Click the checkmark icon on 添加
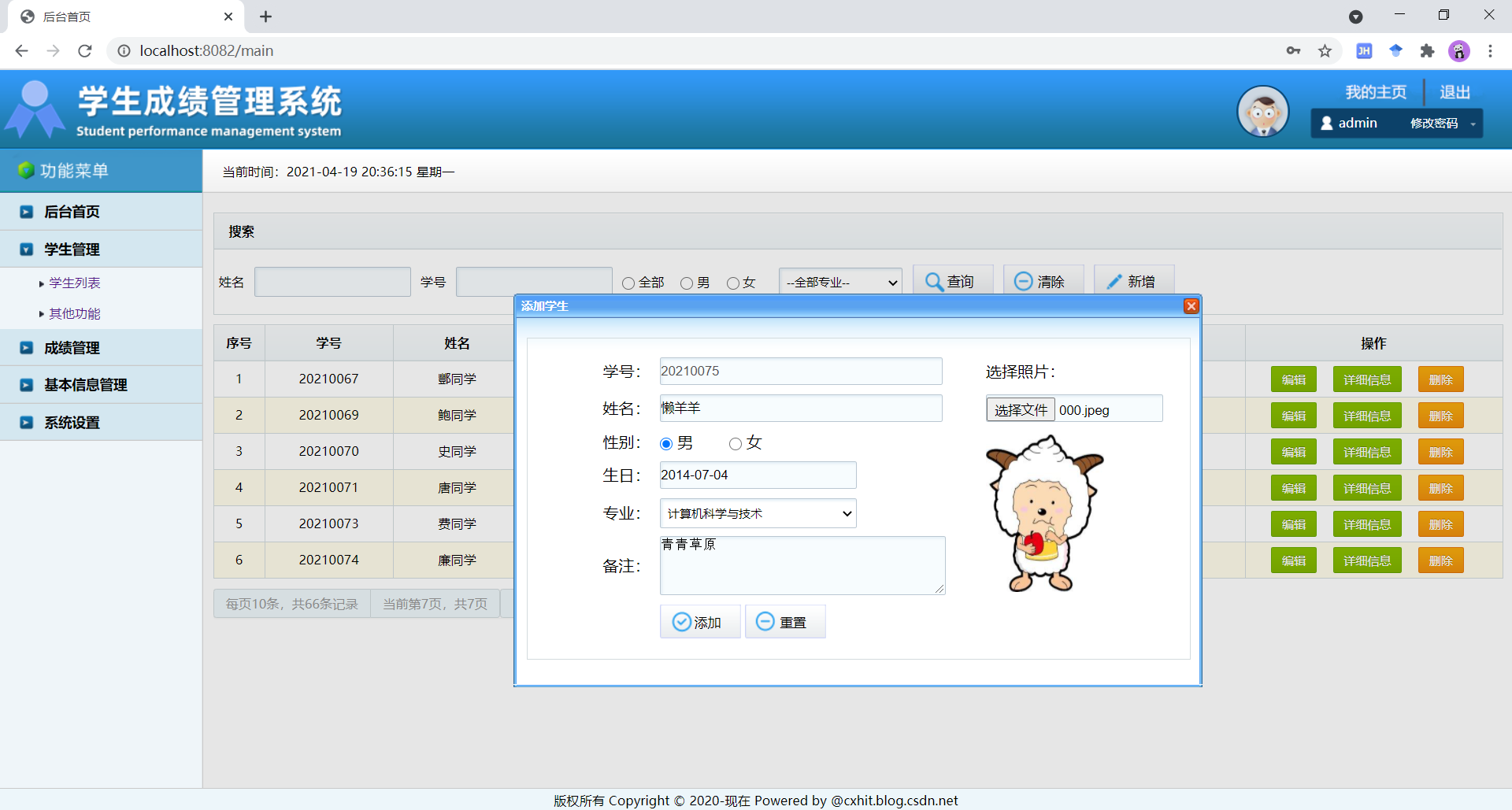Viewport: 1512px width, 810px height. 681,622
